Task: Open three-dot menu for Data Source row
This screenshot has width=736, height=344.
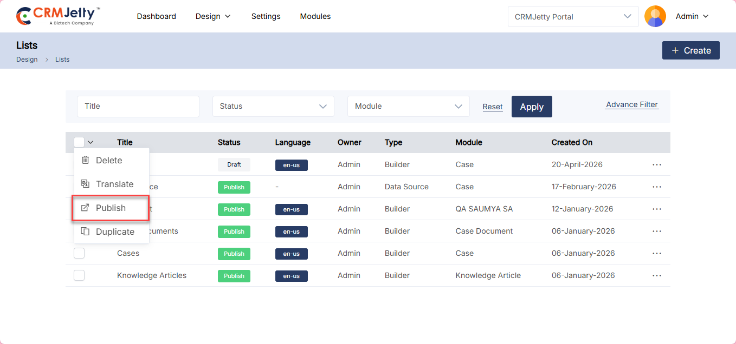Action: click(x=656, y=187)
